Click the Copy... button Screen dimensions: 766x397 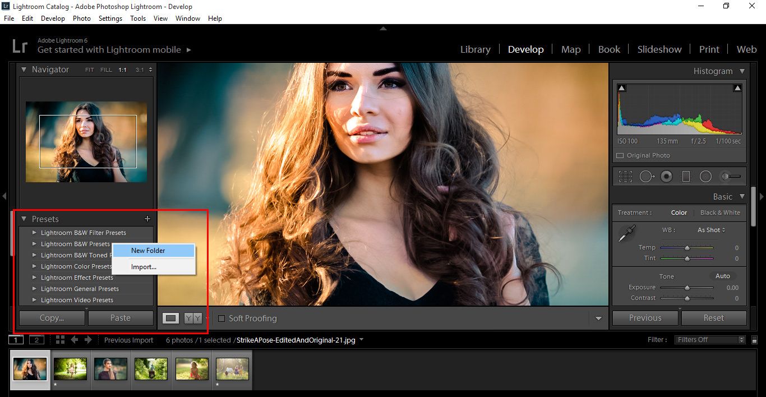52,318
